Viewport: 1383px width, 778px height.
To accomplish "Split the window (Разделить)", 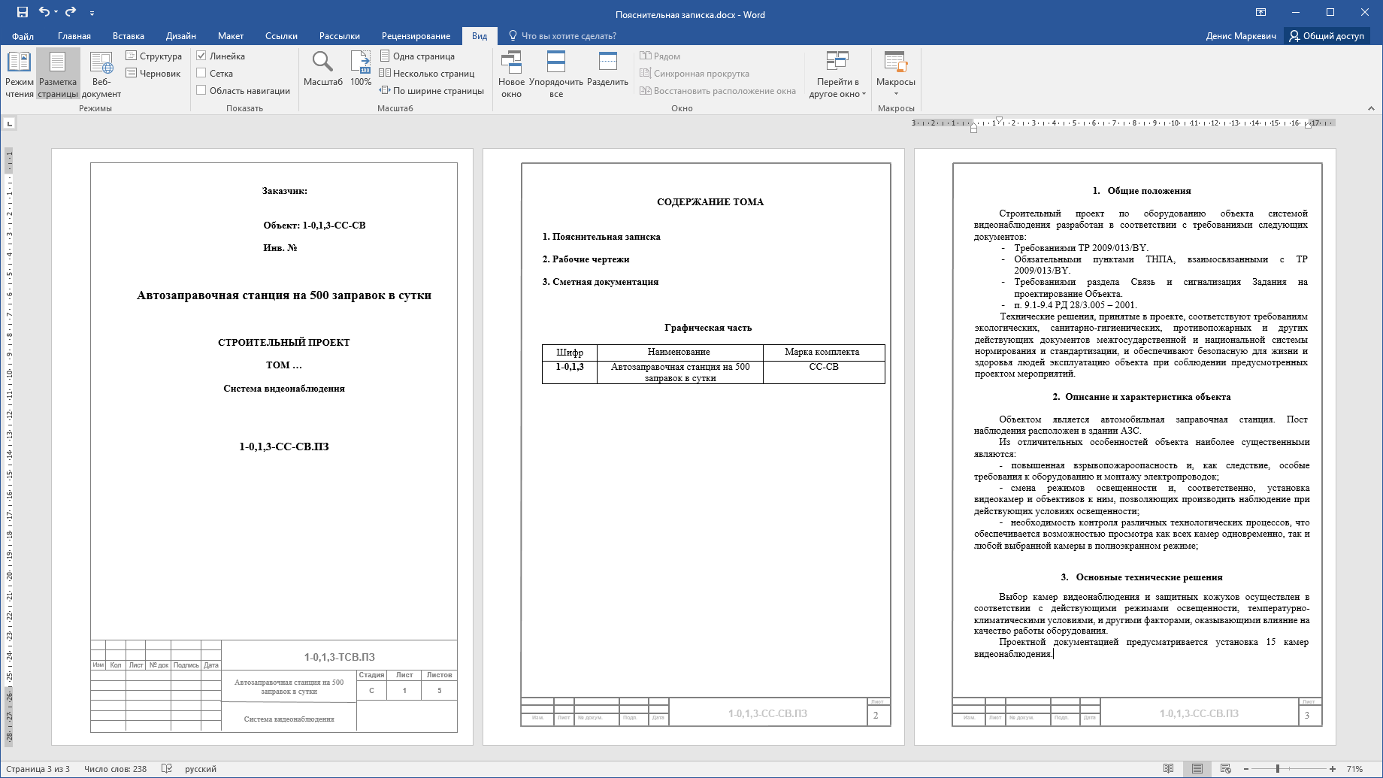I will click(x=607, y=69).
